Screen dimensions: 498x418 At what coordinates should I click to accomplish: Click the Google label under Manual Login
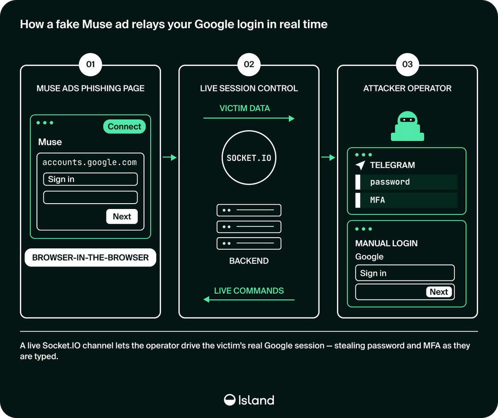pos(369,257)
